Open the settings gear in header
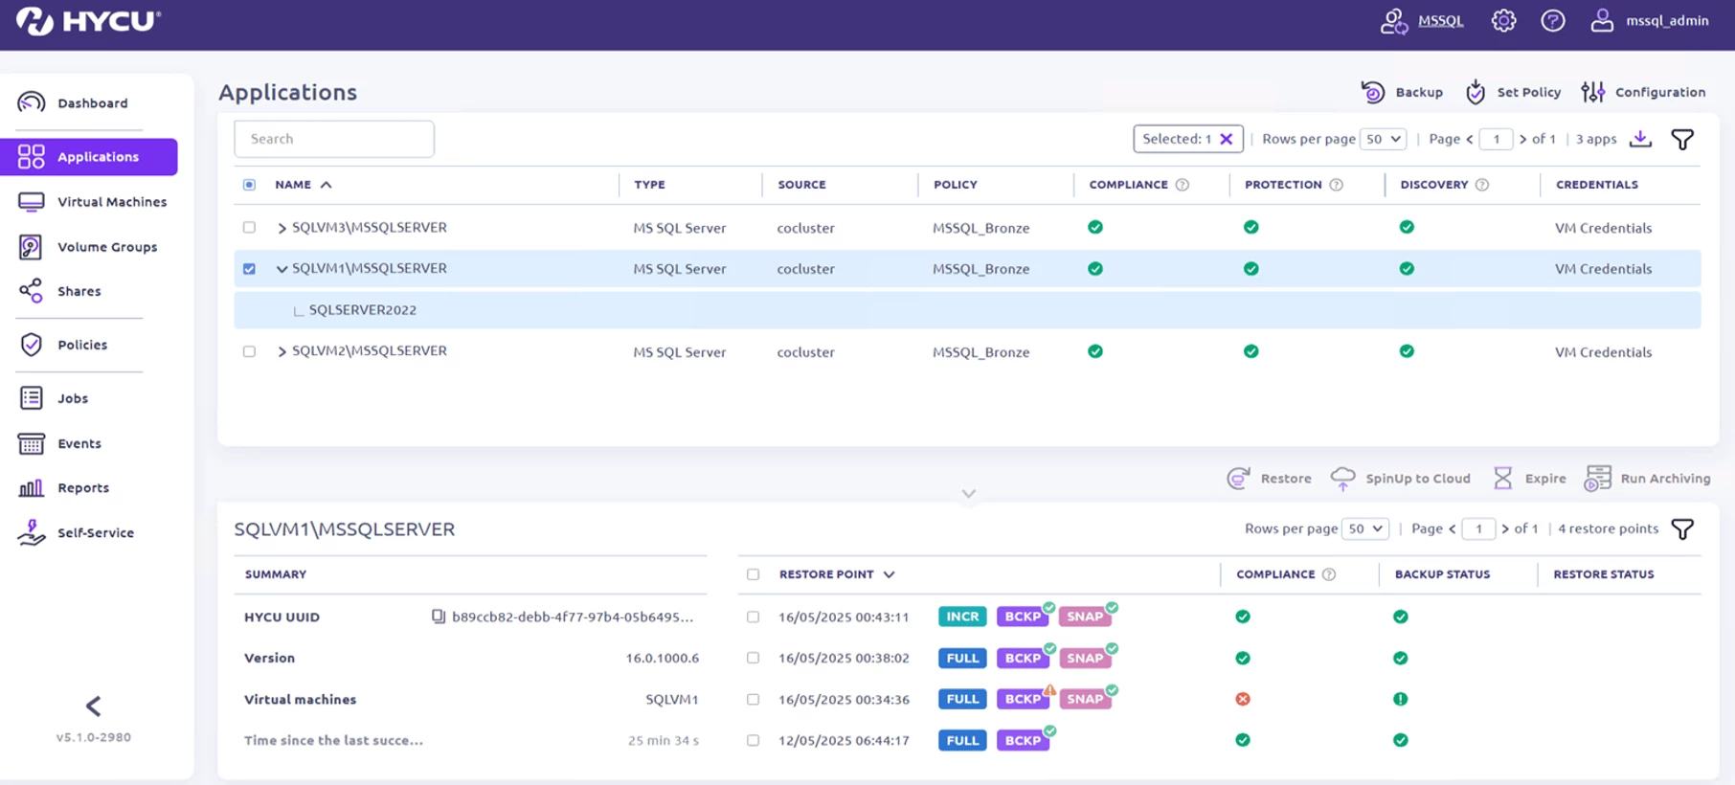Screen dimensions: 1735x785 [x=1503, y=20]
